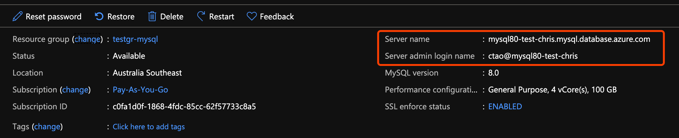This screenshot has width=679, height=138.
Task: Choose Restore in the toolbar
Action: tap(121, 17)
